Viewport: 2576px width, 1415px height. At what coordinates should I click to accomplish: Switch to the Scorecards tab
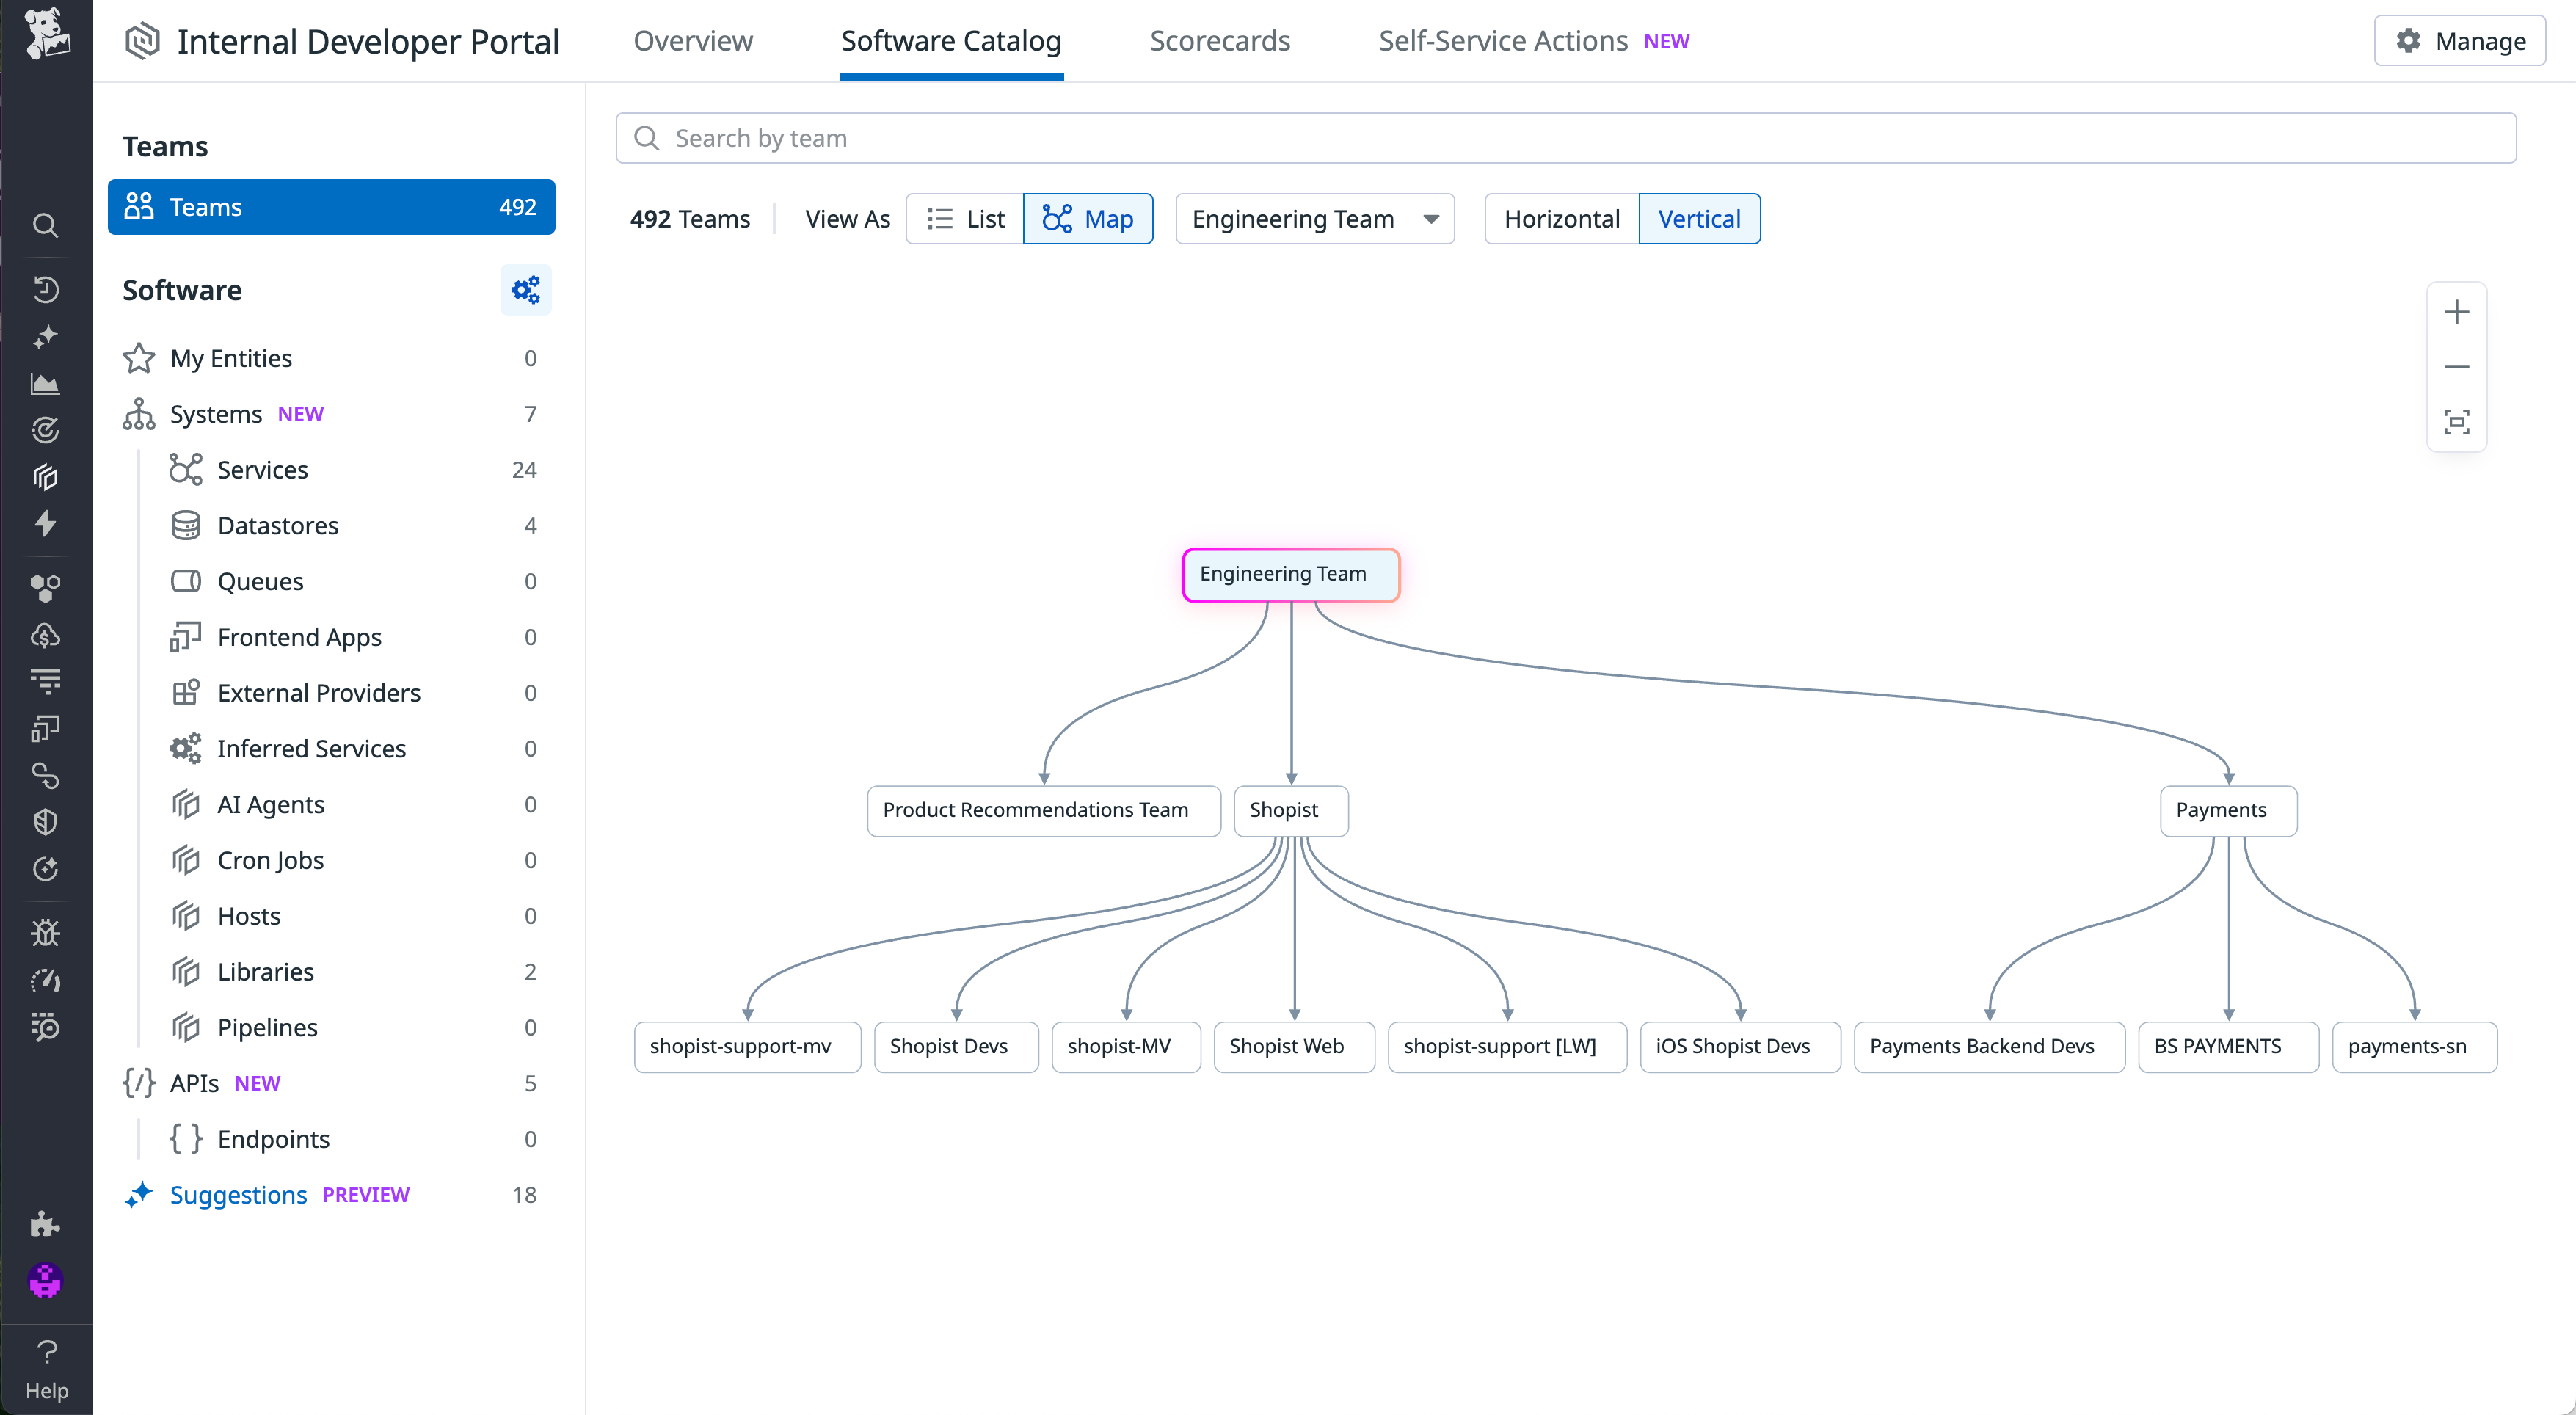pyautogui.click(x=1220, y=41)
